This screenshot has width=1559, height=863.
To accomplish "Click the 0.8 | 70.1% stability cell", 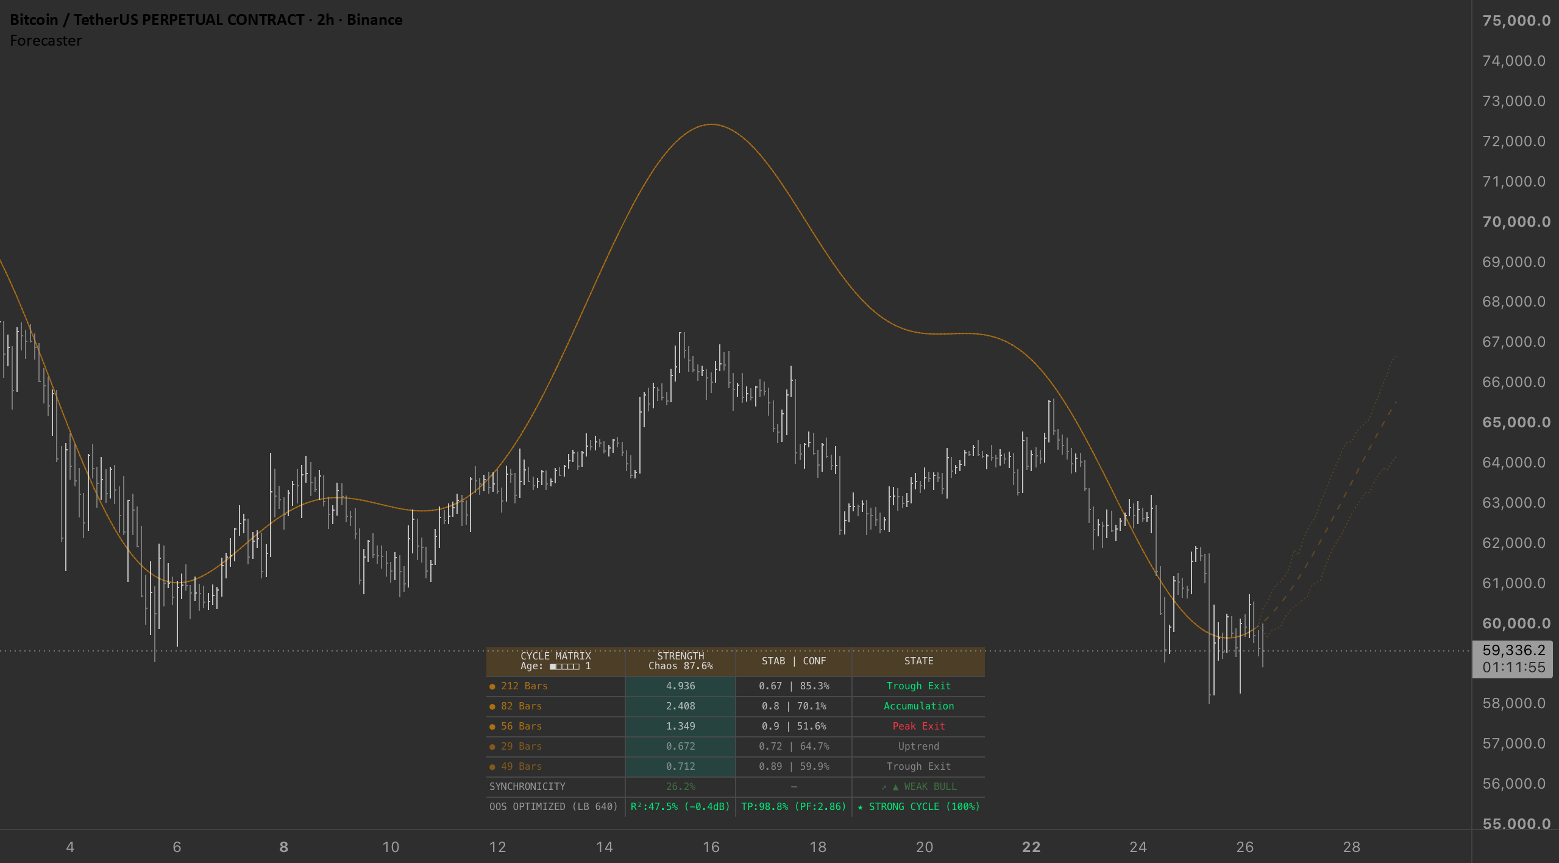I will (794, 706).
